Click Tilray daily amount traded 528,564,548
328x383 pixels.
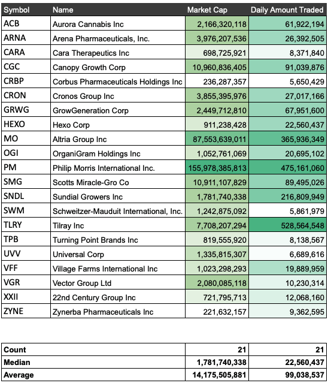pos(287,225)
